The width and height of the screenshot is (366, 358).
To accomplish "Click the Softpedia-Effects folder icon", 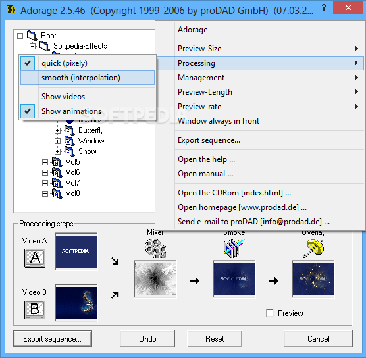I will point(44,46).
